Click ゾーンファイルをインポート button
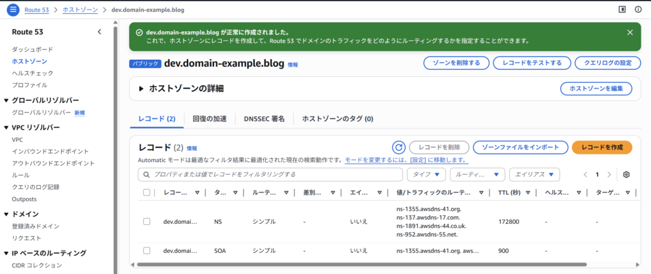The height and width of the screenshot is (274, 651). (519, 147)
